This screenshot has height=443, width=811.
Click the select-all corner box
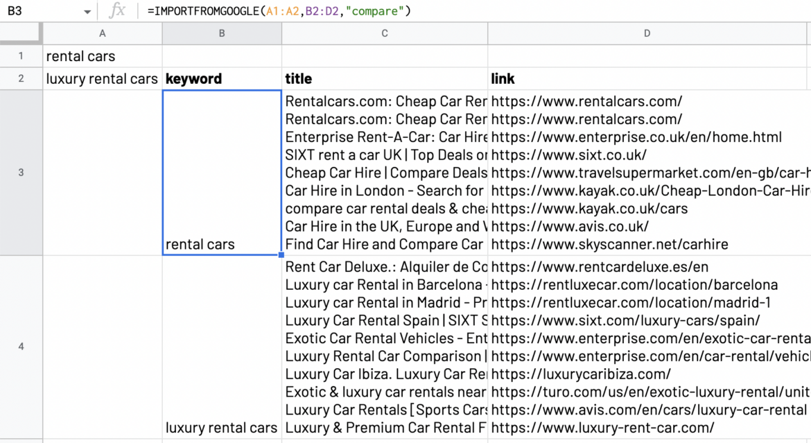pyautogui.click(x=21, y=33)
